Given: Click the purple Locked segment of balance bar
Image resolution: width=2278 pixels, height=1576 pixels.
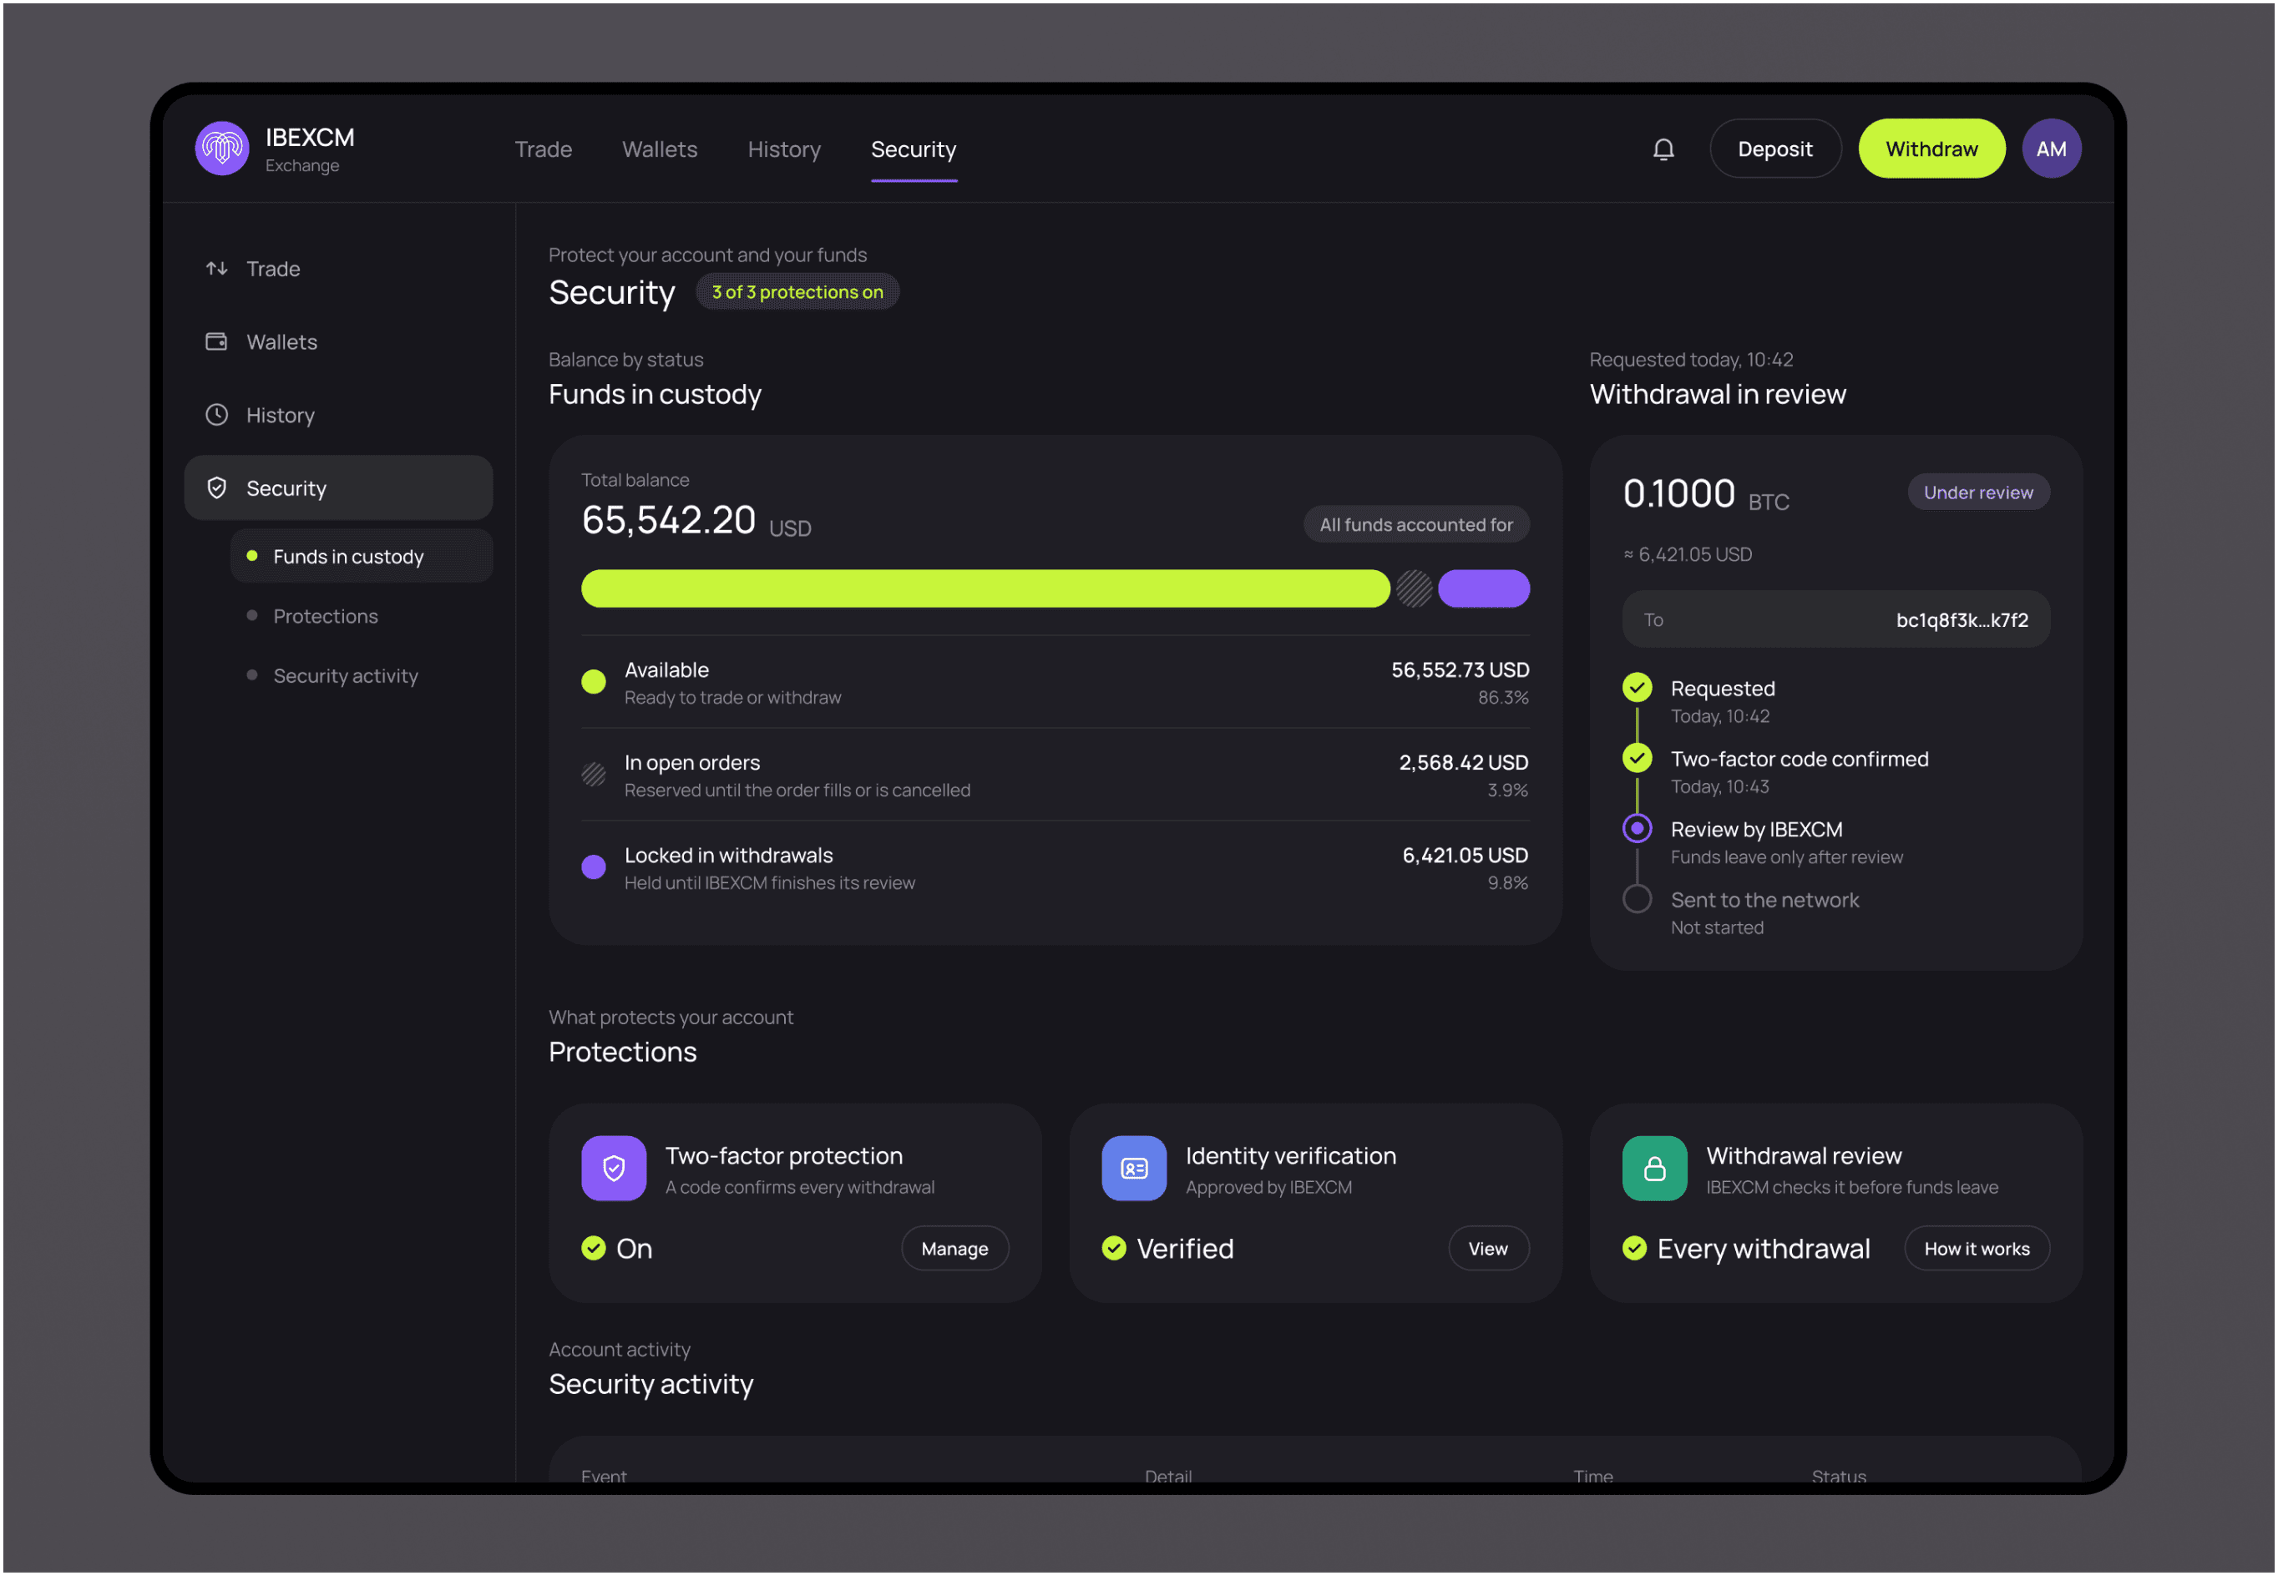Looking at the screenshot, I should (x=1483, y=588).
